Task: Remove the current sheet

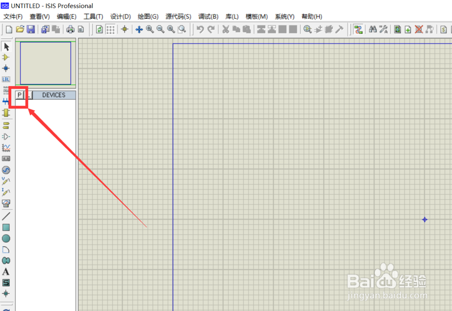Action: [x=419, y=29]
